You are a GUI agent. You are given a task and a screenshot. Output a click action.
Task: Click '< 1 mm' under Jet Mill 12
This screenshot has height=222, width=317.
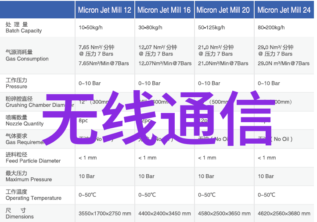tap(87, 158)
